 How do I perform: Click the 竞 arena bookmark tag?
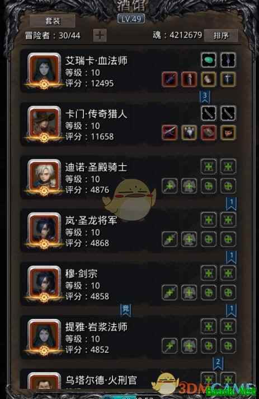[126, 310]
